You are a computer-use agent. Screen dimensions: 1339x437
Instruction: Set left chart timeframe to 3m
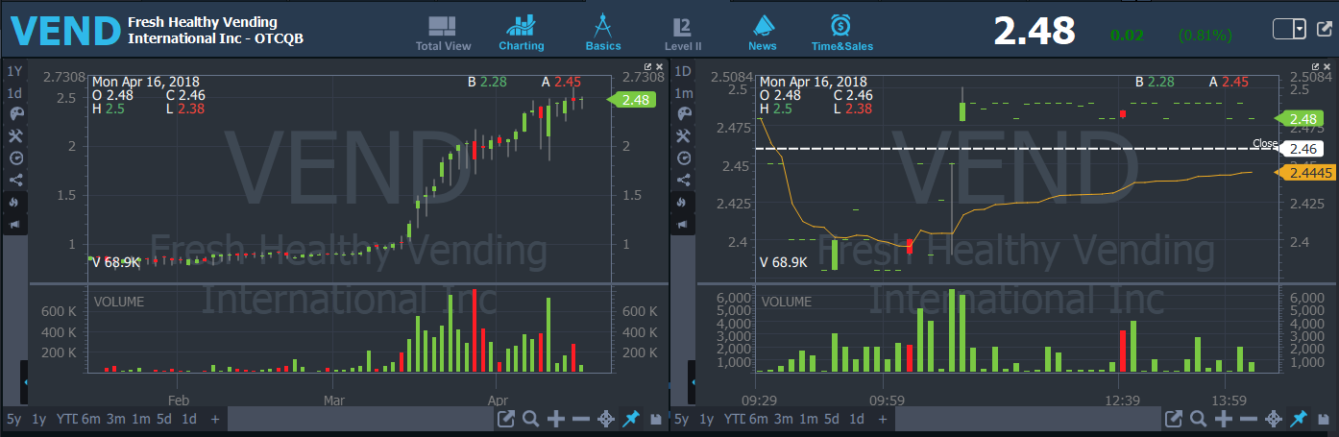115,419
